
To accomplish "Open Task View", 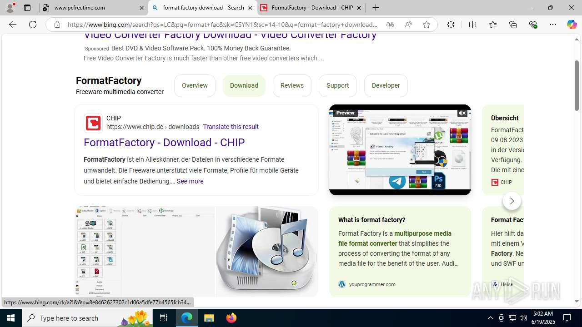I will (x=164, y=318).
